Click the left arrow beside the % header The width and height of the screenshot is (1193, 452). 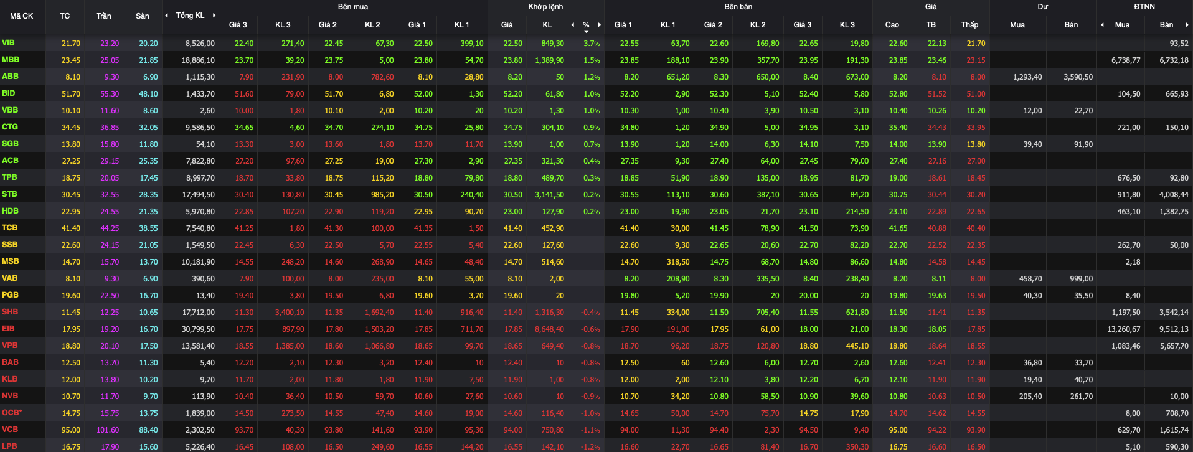pos(573,25)
